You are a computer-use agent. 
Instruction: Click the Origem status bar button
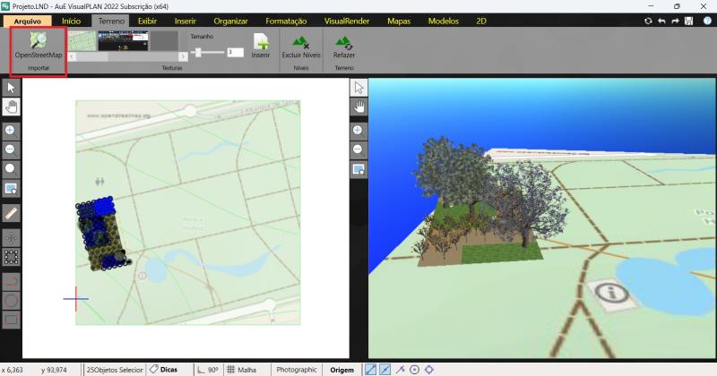(341, 369)
